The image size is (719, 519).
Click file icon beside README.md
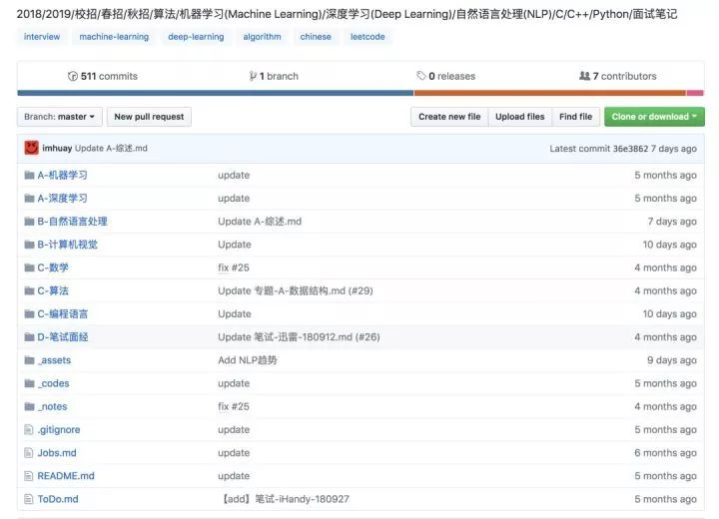pyautogui.click(x=28, y=476)
